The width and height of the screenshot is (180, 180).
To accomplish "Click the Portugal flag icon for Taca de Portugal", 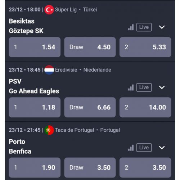I will click(x=49, y=130).
